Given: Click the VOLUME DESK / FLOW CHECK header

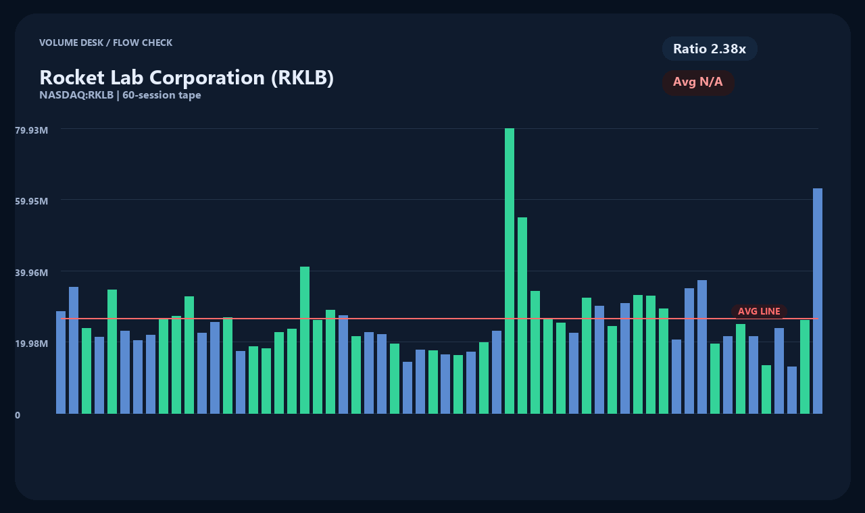Looking at the screenshot, I should tap(105, 43).
